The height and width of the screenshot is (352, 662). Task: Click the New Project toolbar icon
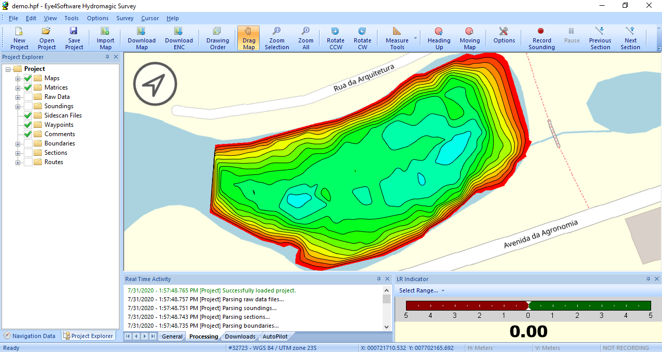(x=19, y=38)
